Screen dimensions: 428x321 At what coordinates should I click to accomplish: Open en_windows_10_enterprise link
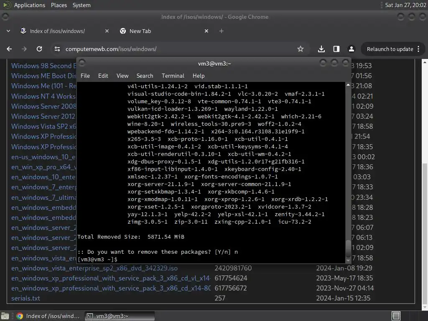(x=43, y=177)
